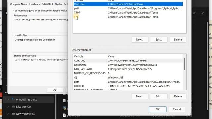Select OS system variable row

128,78
